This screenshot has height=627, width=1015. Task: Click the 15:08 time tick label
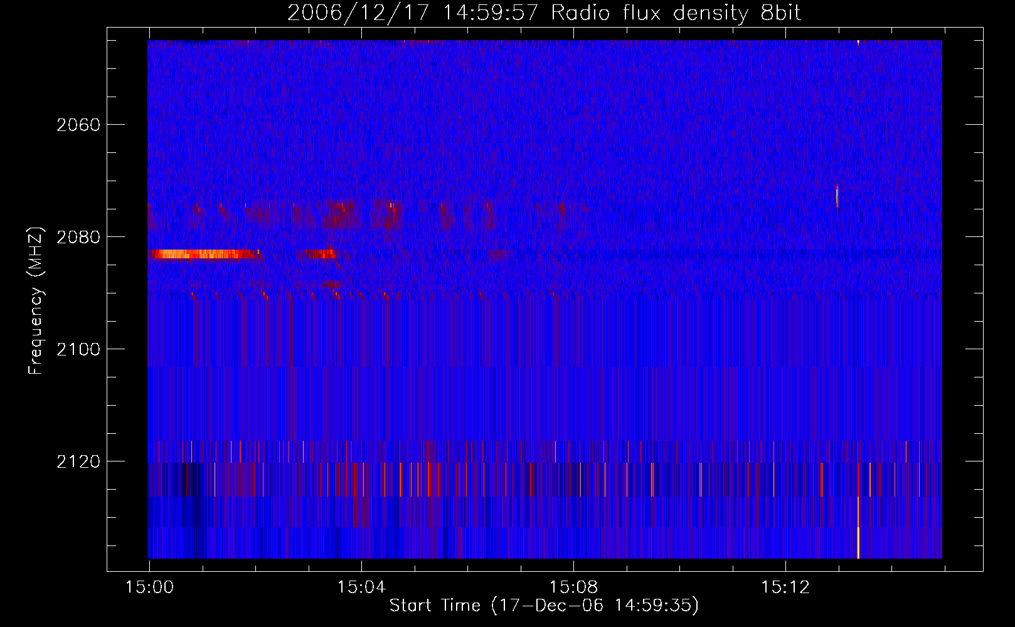coord(573,587)
